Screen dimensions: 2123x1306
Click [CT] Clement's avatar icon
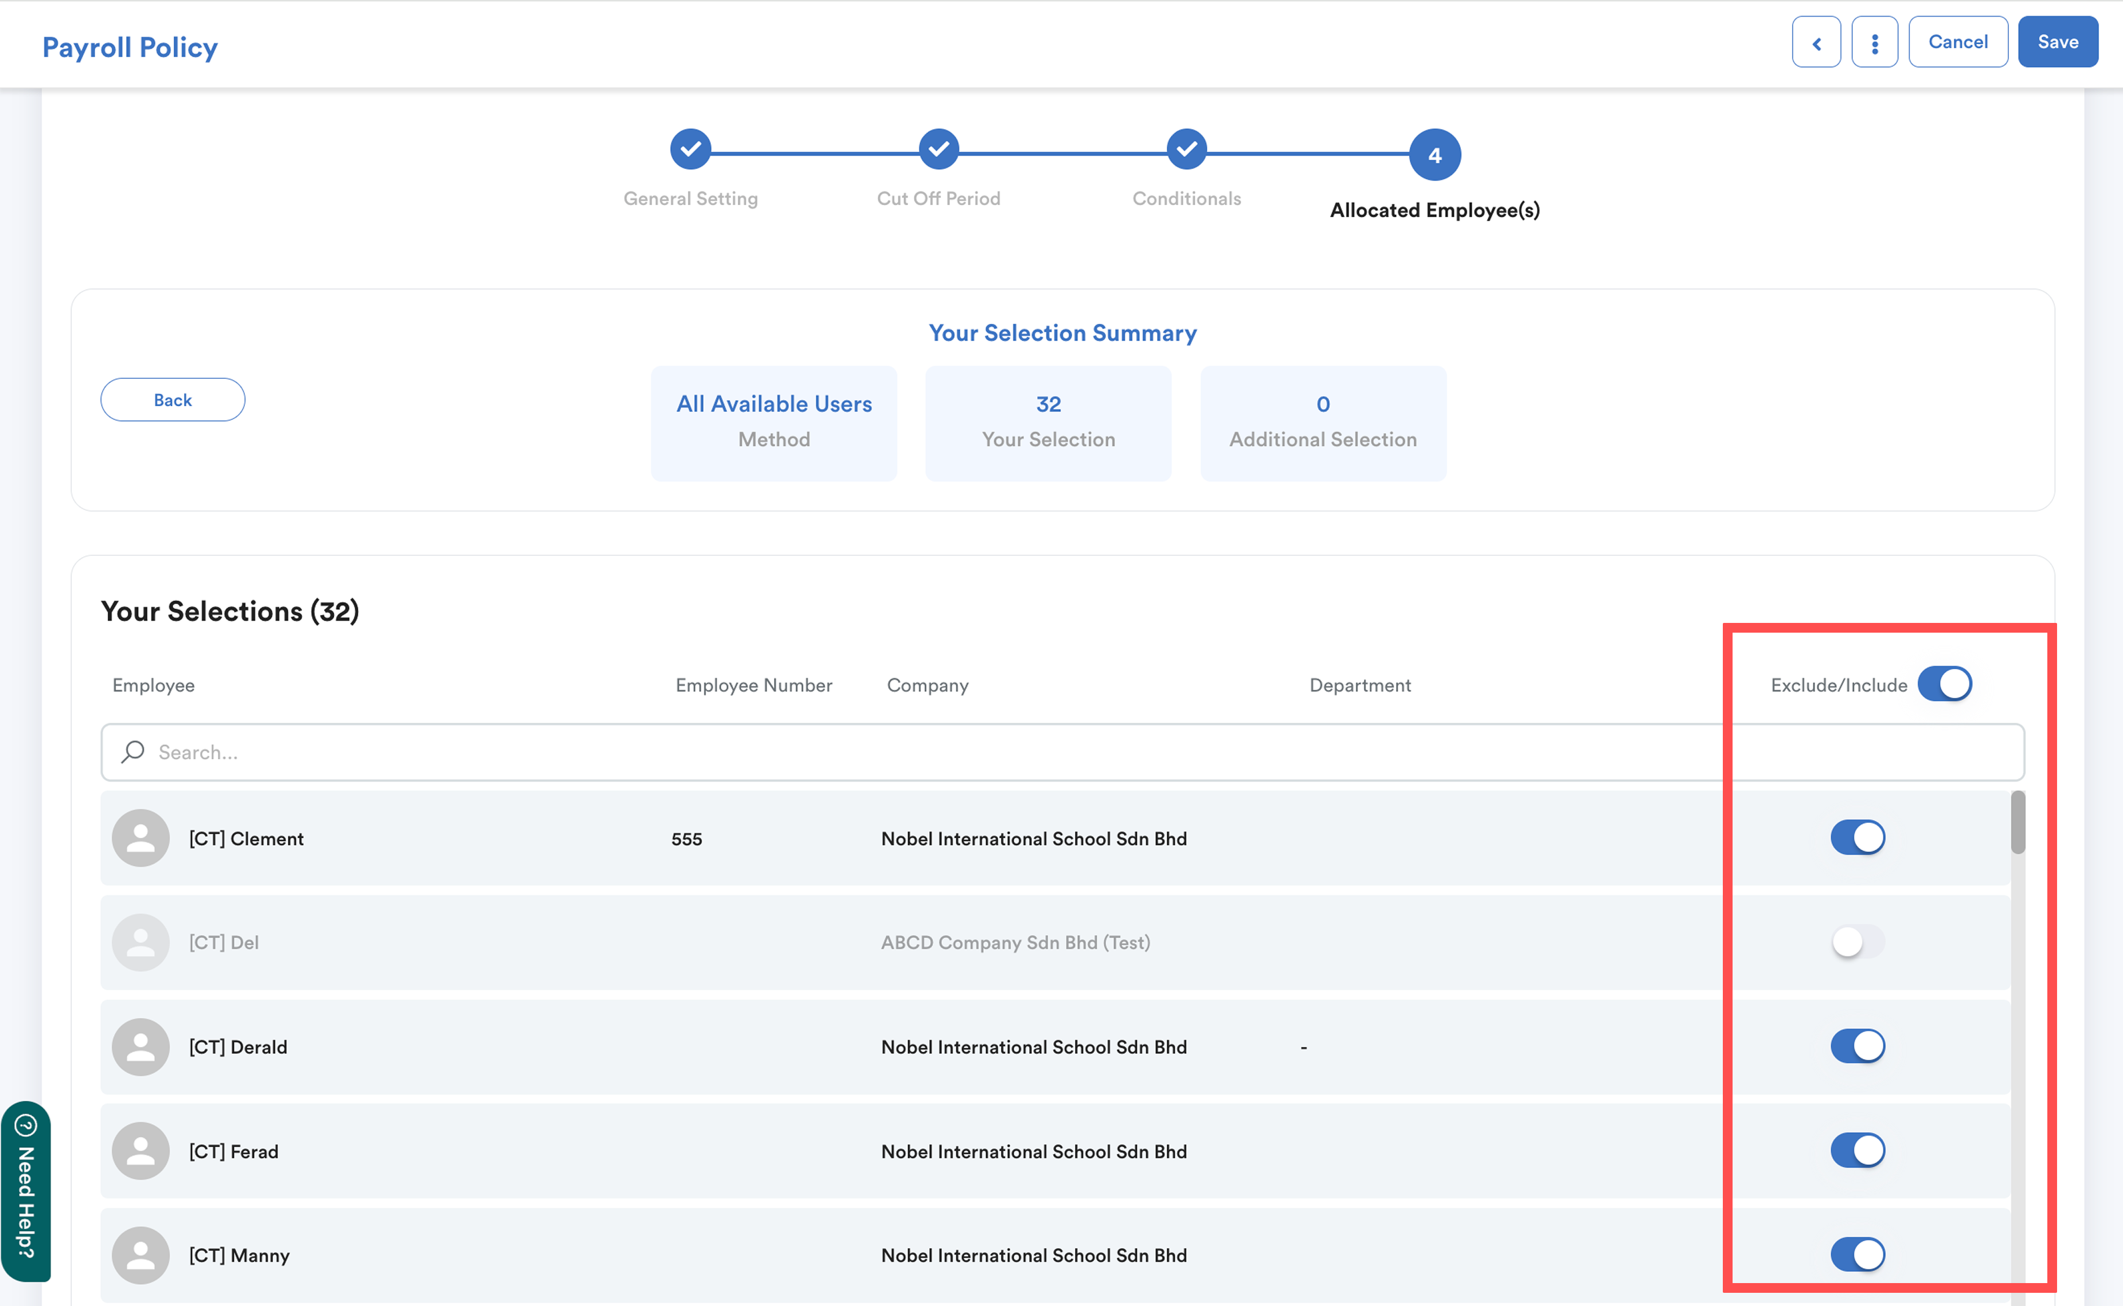(141, 838)
